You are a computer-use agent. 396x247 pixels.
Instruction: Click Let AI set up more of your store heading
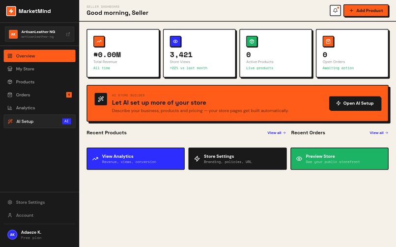pos(159,103)
